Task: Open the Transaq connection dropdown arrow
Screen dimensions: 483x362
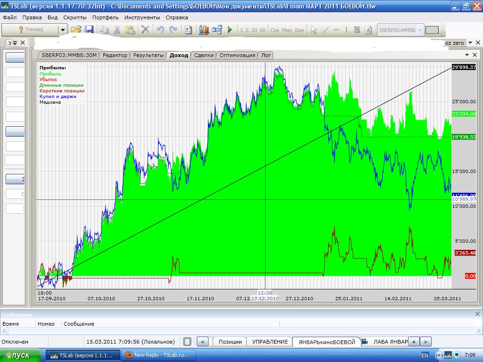Action: tap(62, 30)
